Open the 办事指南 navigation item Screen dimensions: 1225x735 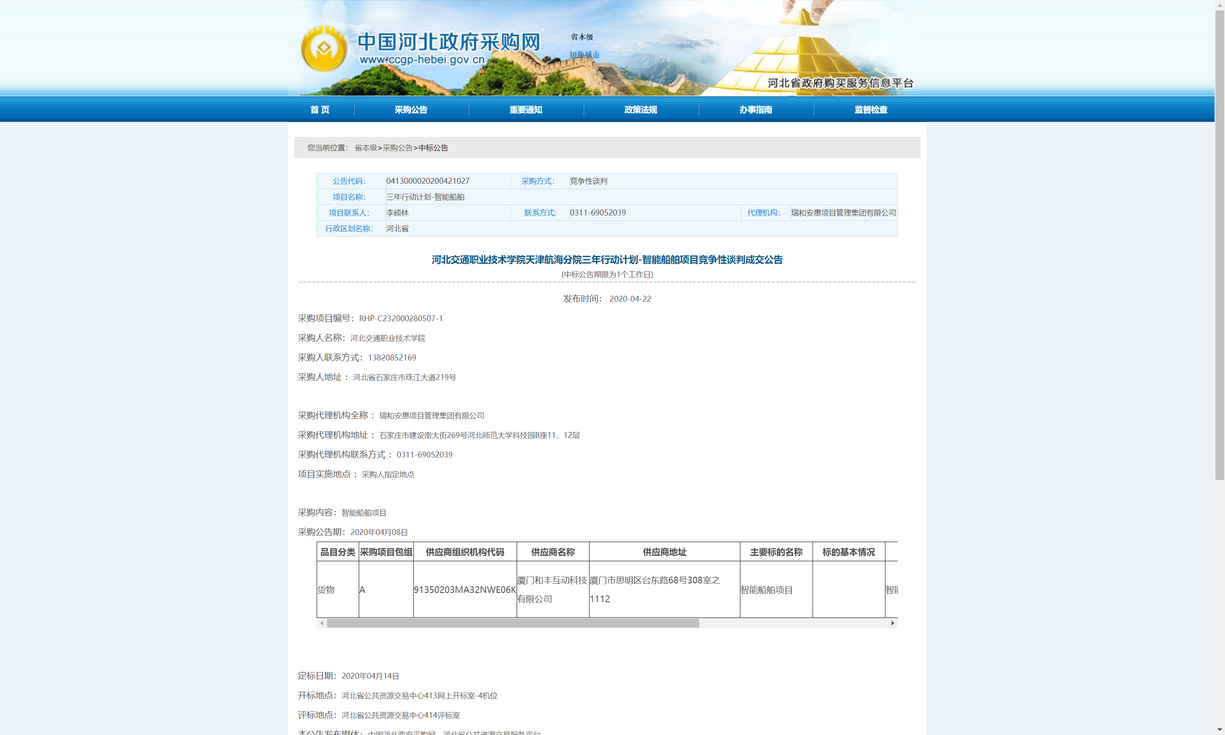755,110
